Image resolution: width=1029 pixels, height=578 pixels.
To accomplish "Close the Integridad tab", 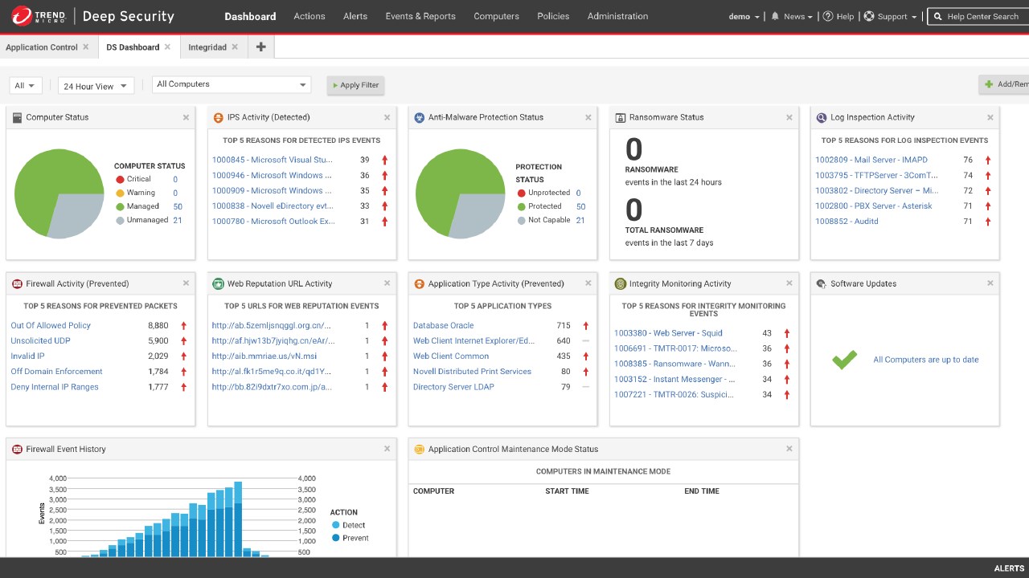I will (235, 47).
